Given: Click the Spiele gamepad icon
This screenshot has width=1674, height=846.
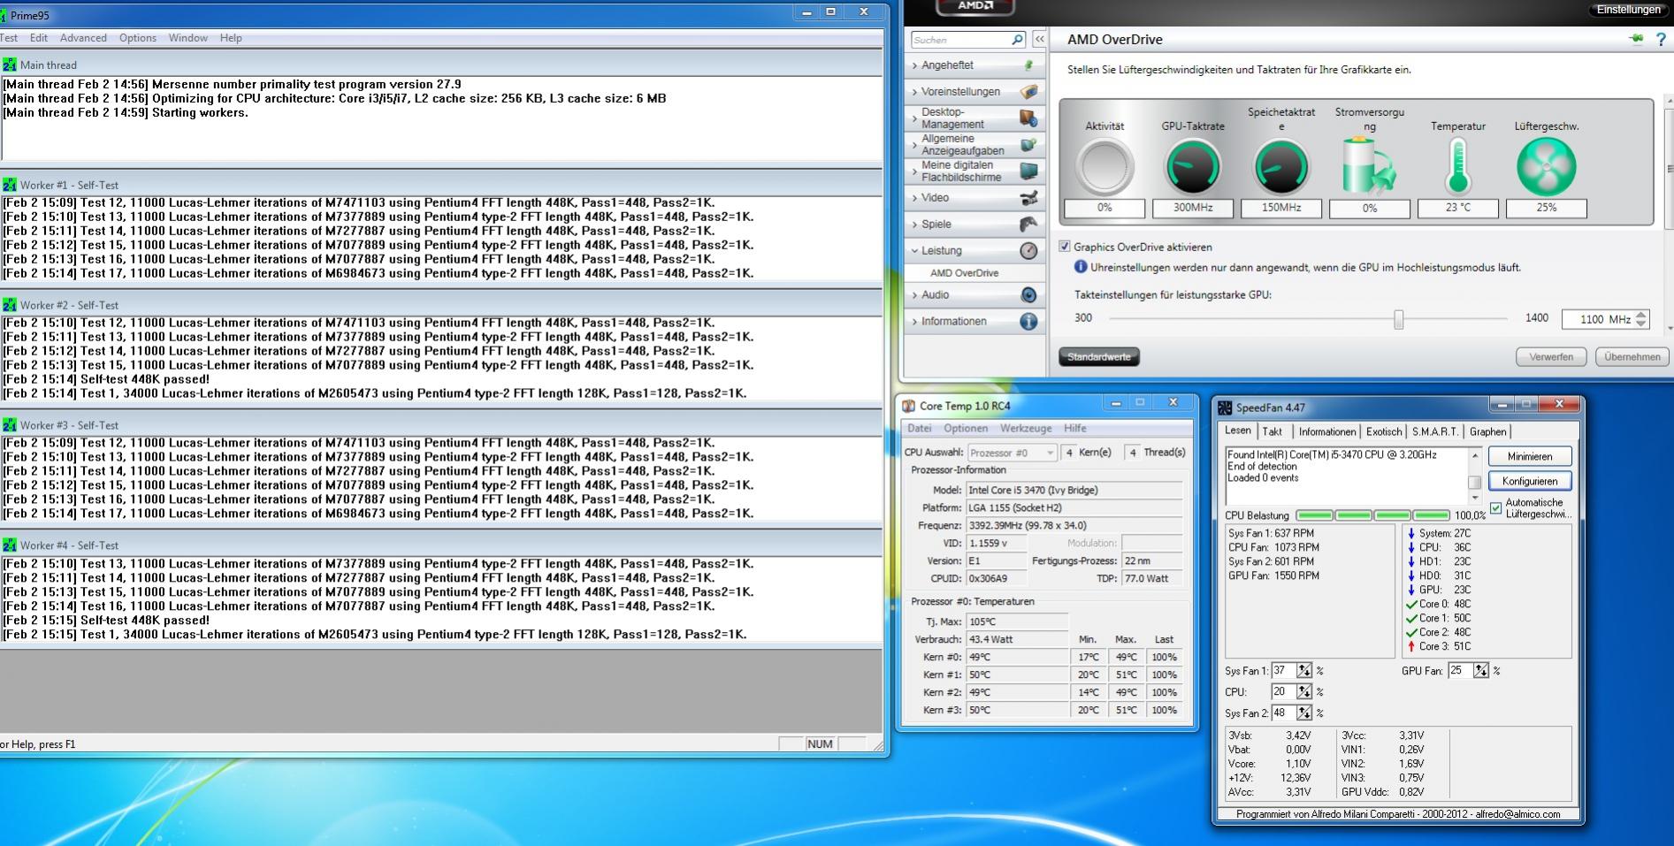Looking at the screenshot, I should tap(1028, 224).
